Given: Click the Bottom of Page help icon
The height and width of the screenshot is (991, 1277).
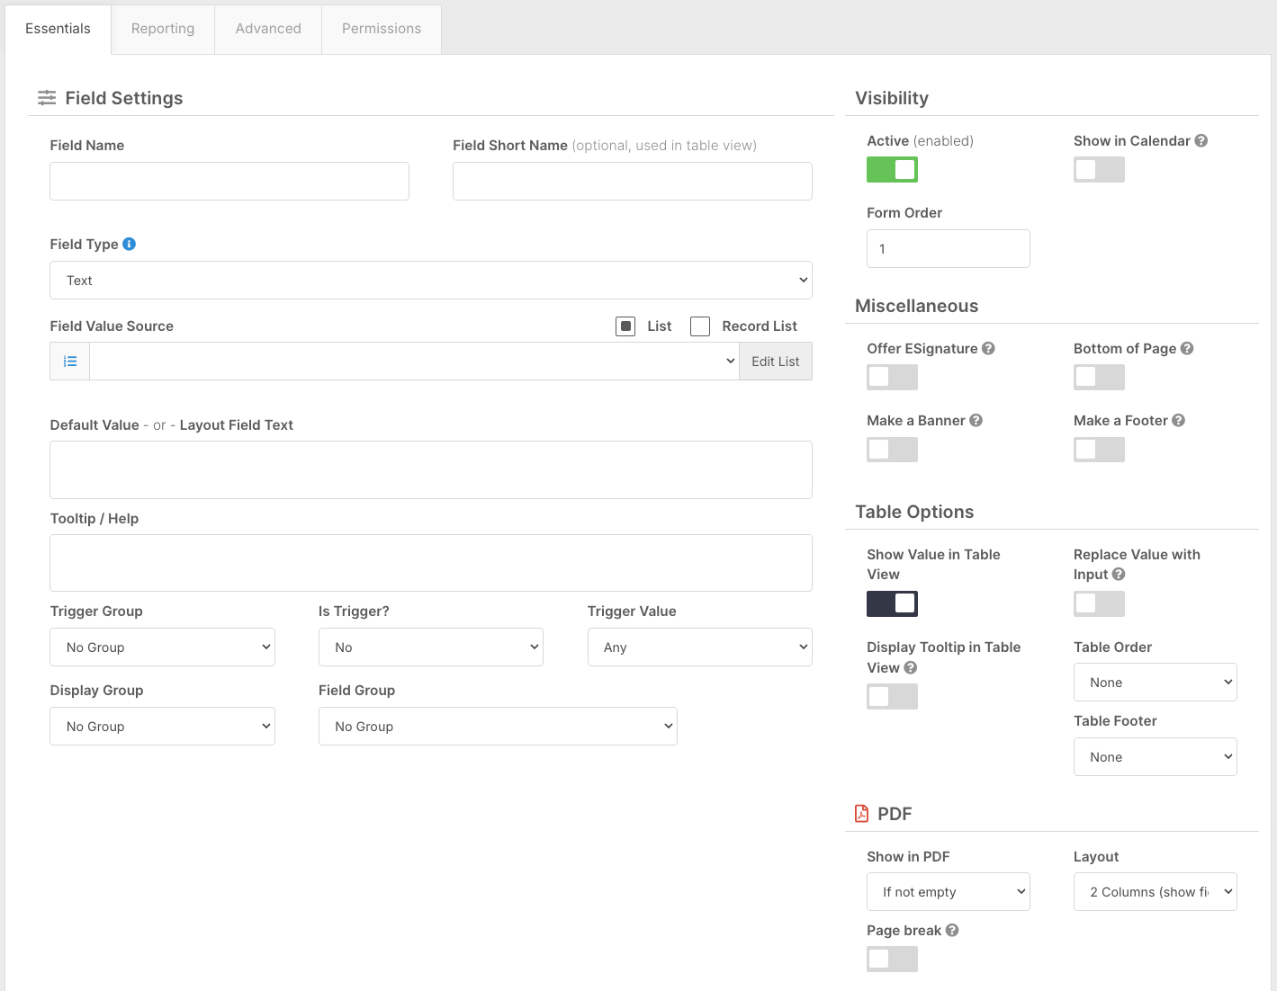Looking at the screenshot, I should pos(1187,348).
